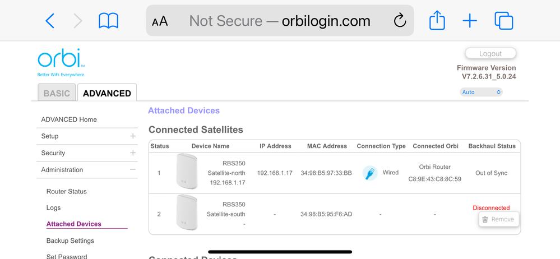Reload the orbilogin.com page
This screenshot has width=560, height=259.
click(x=400, y=21)
